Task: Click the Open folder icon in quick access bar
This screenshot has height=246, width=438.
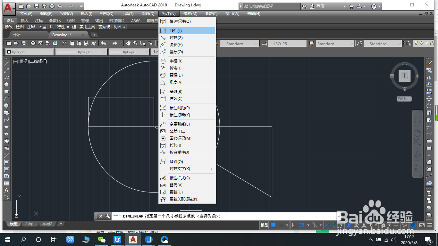Action: (29, 6)
